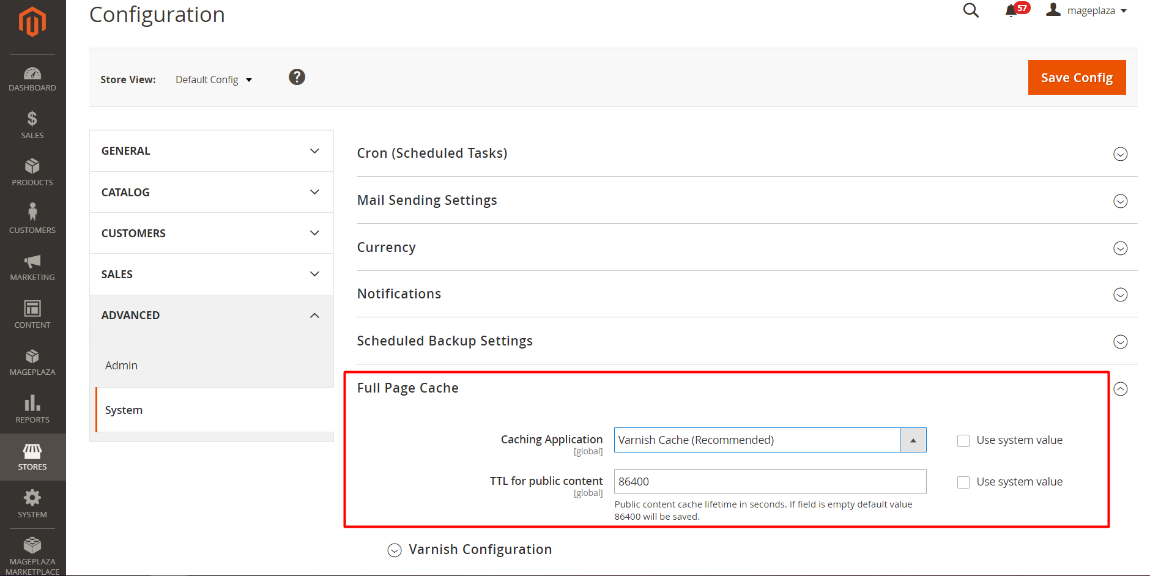The image size is (1150, 576).
Task: Click the Magento logo icon
Action: tap(32, 22)
